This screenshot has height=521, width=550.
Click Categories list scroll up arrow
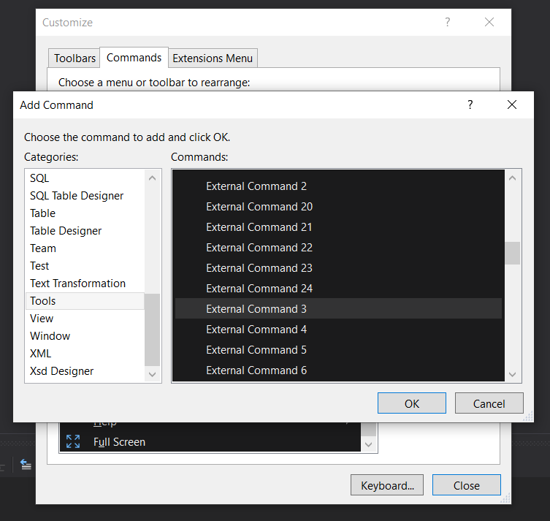click(x=152, y=178)
